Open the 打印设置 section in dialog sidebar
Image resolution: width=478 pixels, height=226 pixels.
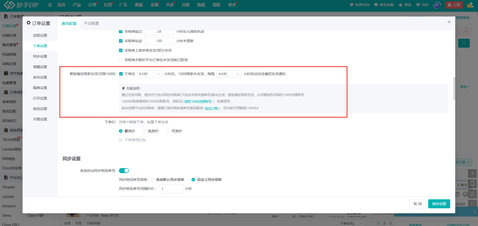pyautogui.click(x=40, y=98)
